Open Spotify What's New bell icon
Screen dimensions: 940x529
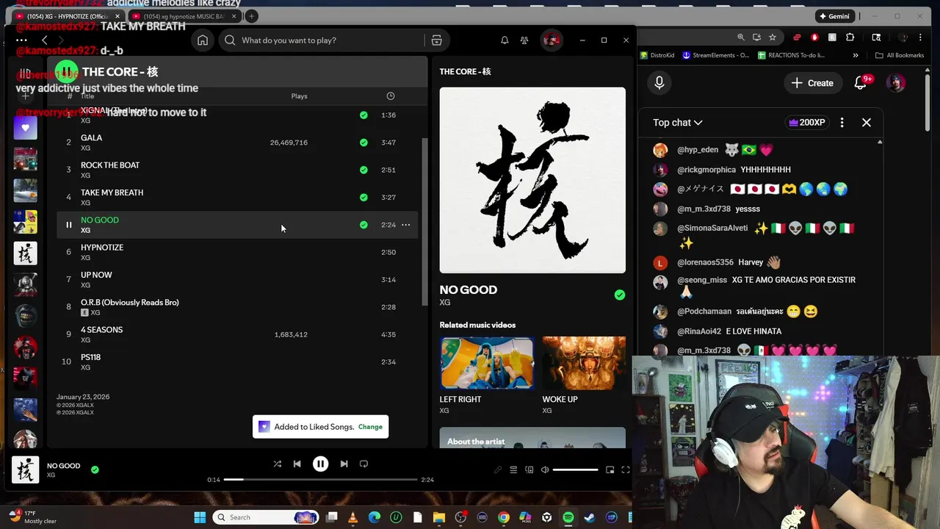pyautogui.click(x=505, y=40)
